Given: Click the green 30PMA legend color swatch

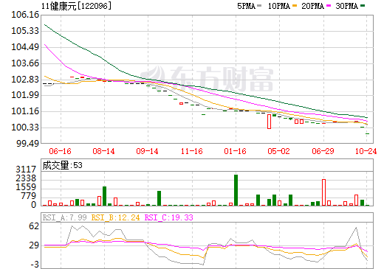Looking at the screenshot, I should [x=363, y=6].
